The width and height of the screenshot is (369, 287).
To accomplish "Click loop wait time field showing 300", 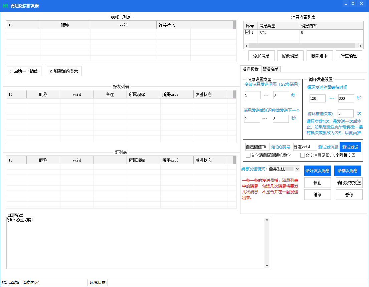I will [346, 98].
